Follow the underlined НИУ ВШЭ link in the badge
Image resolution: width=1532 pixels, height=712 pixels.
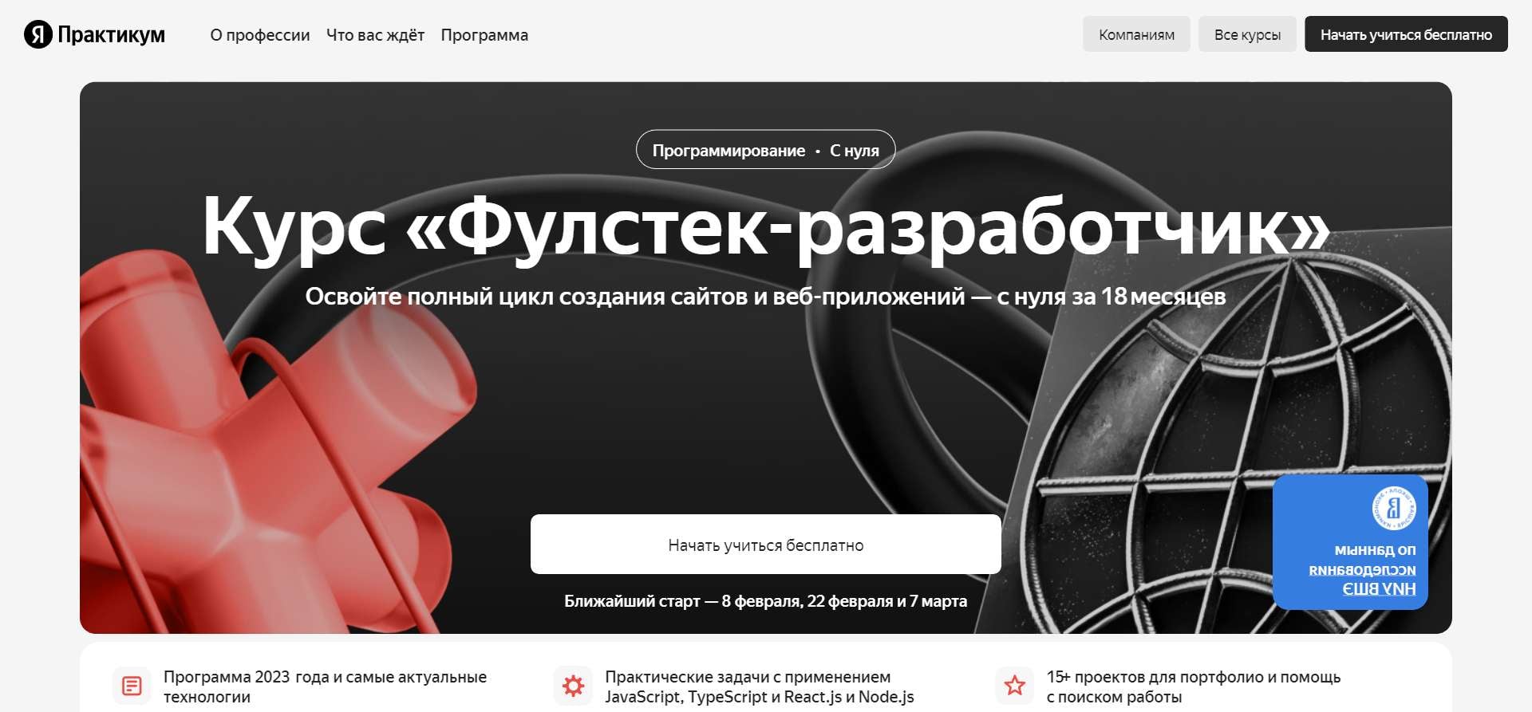point(1378,589)
